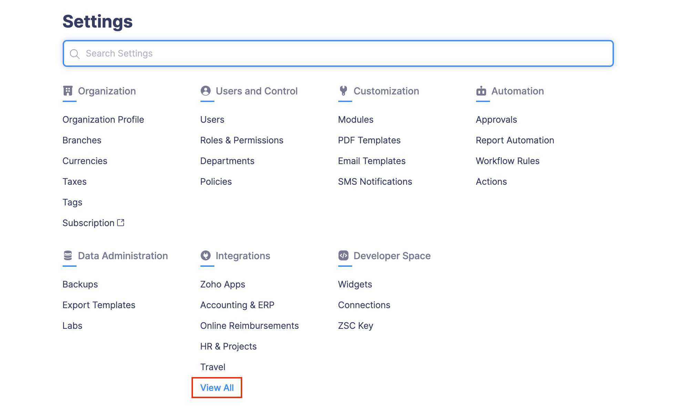Open Organization Profile settings
This screenshot has height=415, width=678.
point(103,120)
